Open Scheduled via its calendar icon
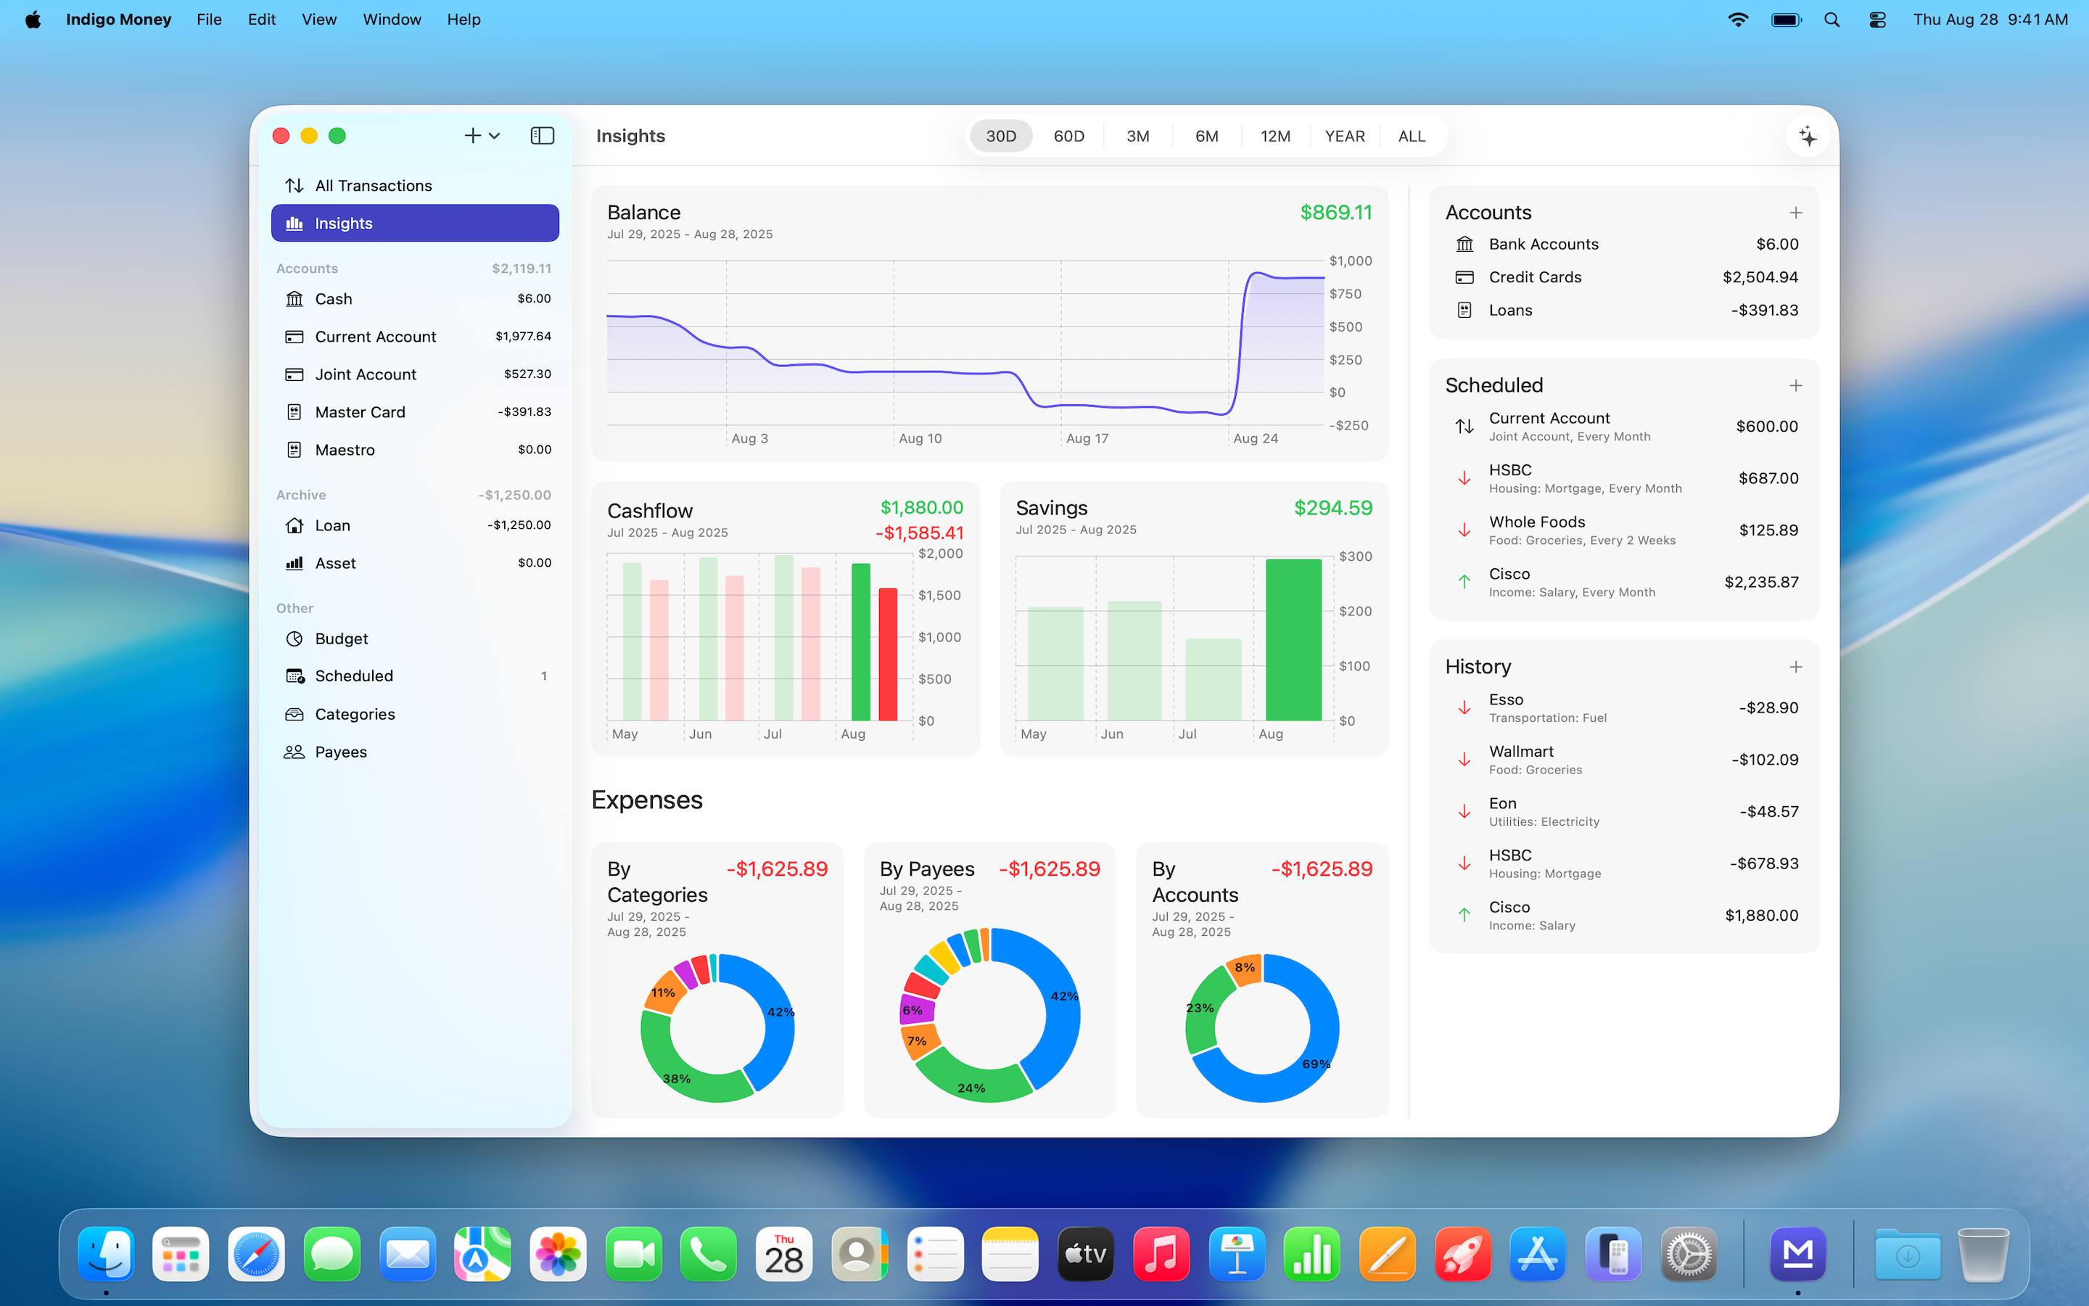The image size is (2089, 1306). pyautogui.click(x=295, y=676)
